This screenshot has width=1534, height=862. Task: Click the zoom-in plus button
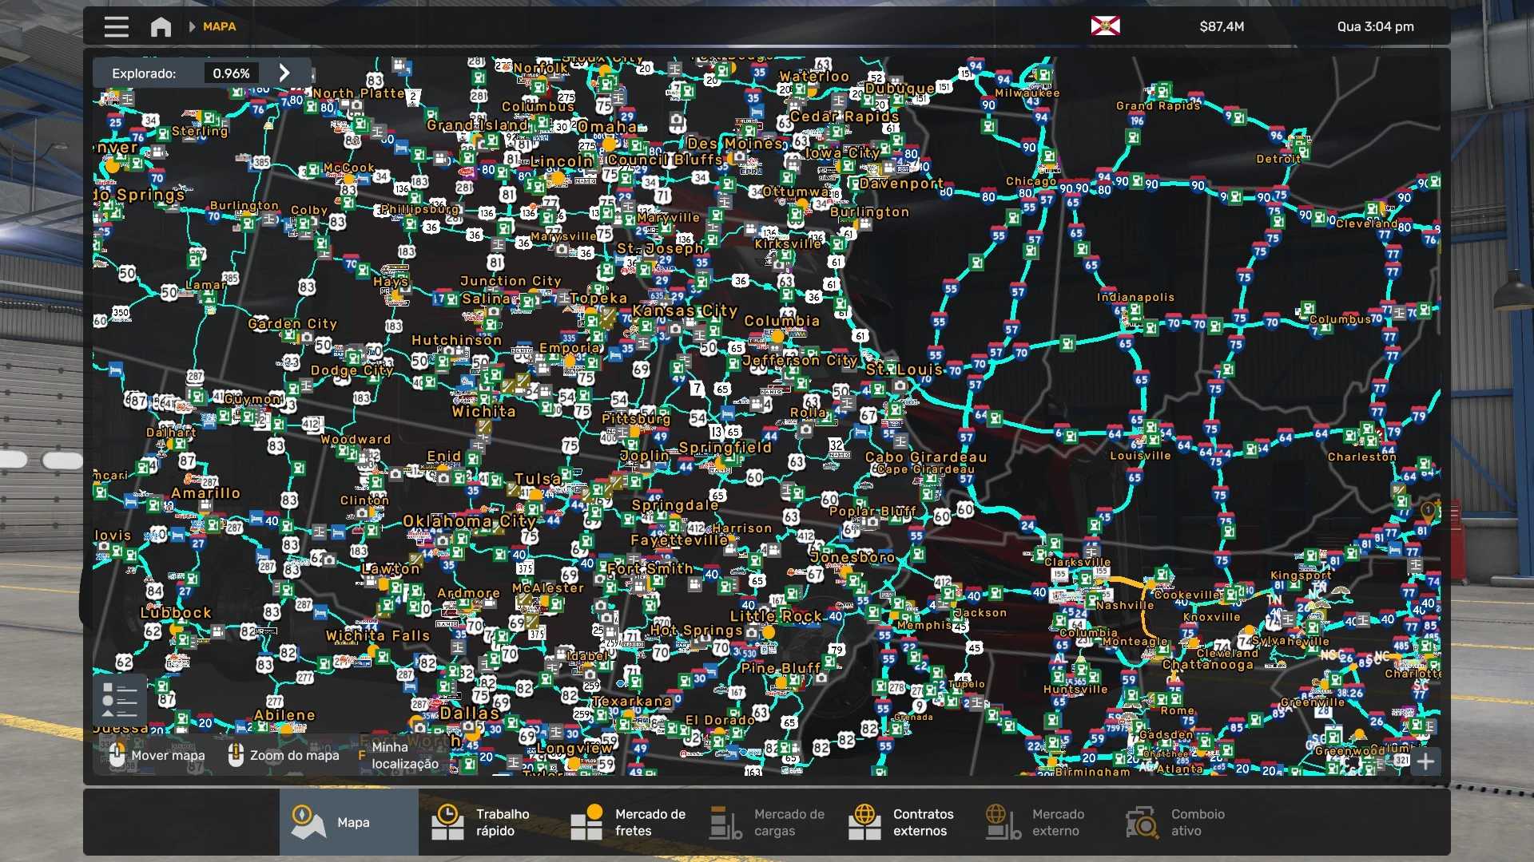click(1425, 761)
